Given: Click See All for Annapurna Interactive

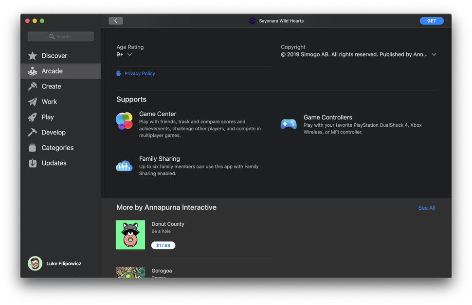Looking at the screenshot, I should 426,208.
